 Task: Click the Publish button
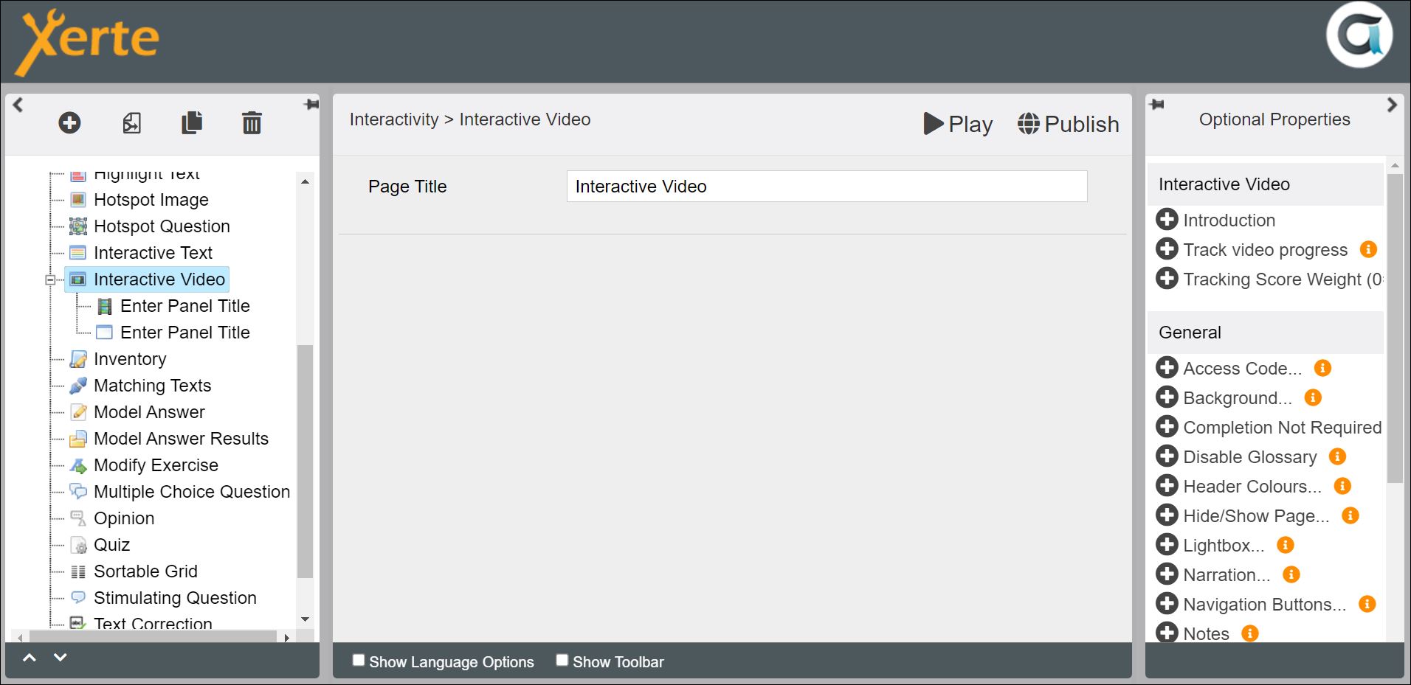[x=1068, y=124]
